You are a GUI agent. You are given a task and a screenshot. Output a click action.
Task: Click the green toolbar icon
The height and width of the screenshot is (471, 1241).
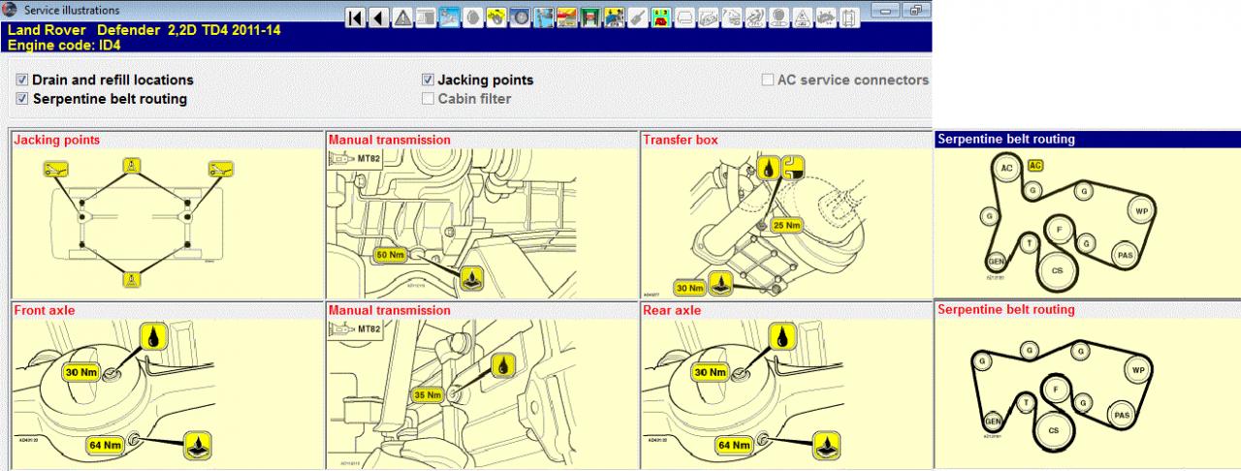(589, 17)
